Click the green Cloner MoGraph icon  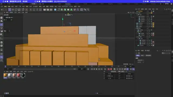(x=71, y=10)
